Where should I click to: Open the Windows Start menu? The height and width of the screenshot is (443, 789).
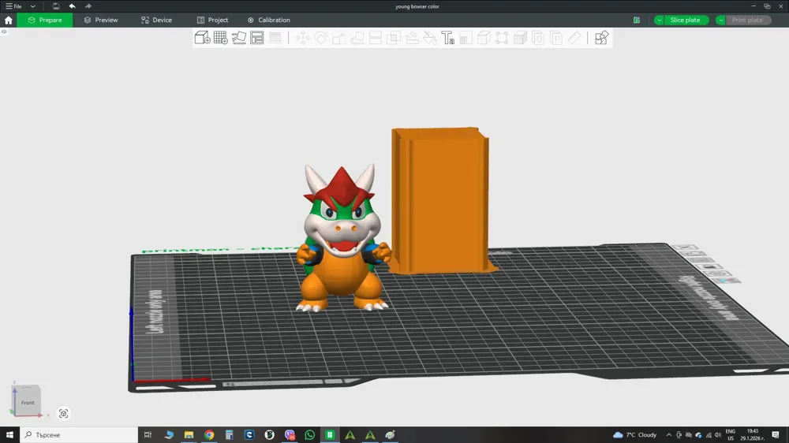[9, 435]
